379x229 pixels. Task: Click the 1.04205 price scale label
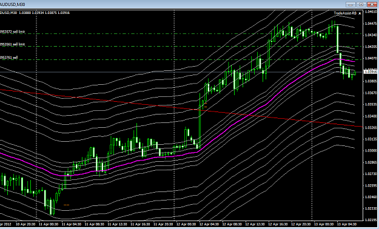coord(371,47)
